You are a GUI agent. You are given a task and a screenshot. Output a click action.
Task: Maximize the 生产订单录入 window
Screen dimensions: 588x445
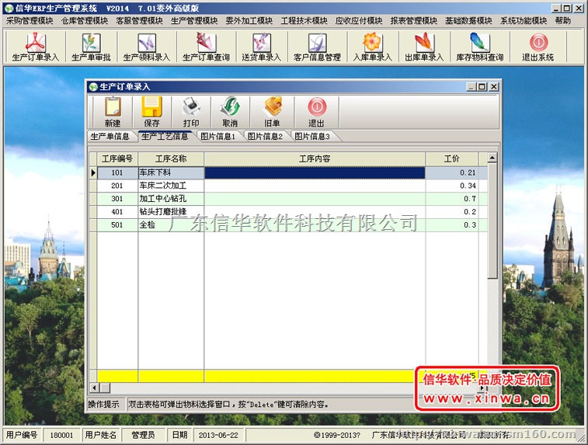point(482,87)
